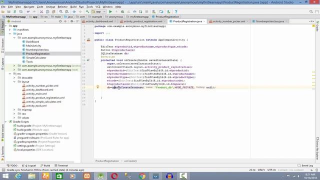Switch to Numberpickerclass.java editor tab

pos(270,21)
